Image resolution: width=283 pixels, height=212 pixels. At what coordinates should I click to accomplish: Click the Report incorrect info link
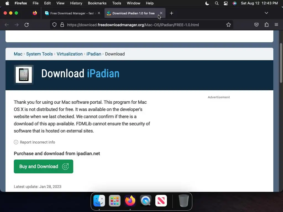38,142
